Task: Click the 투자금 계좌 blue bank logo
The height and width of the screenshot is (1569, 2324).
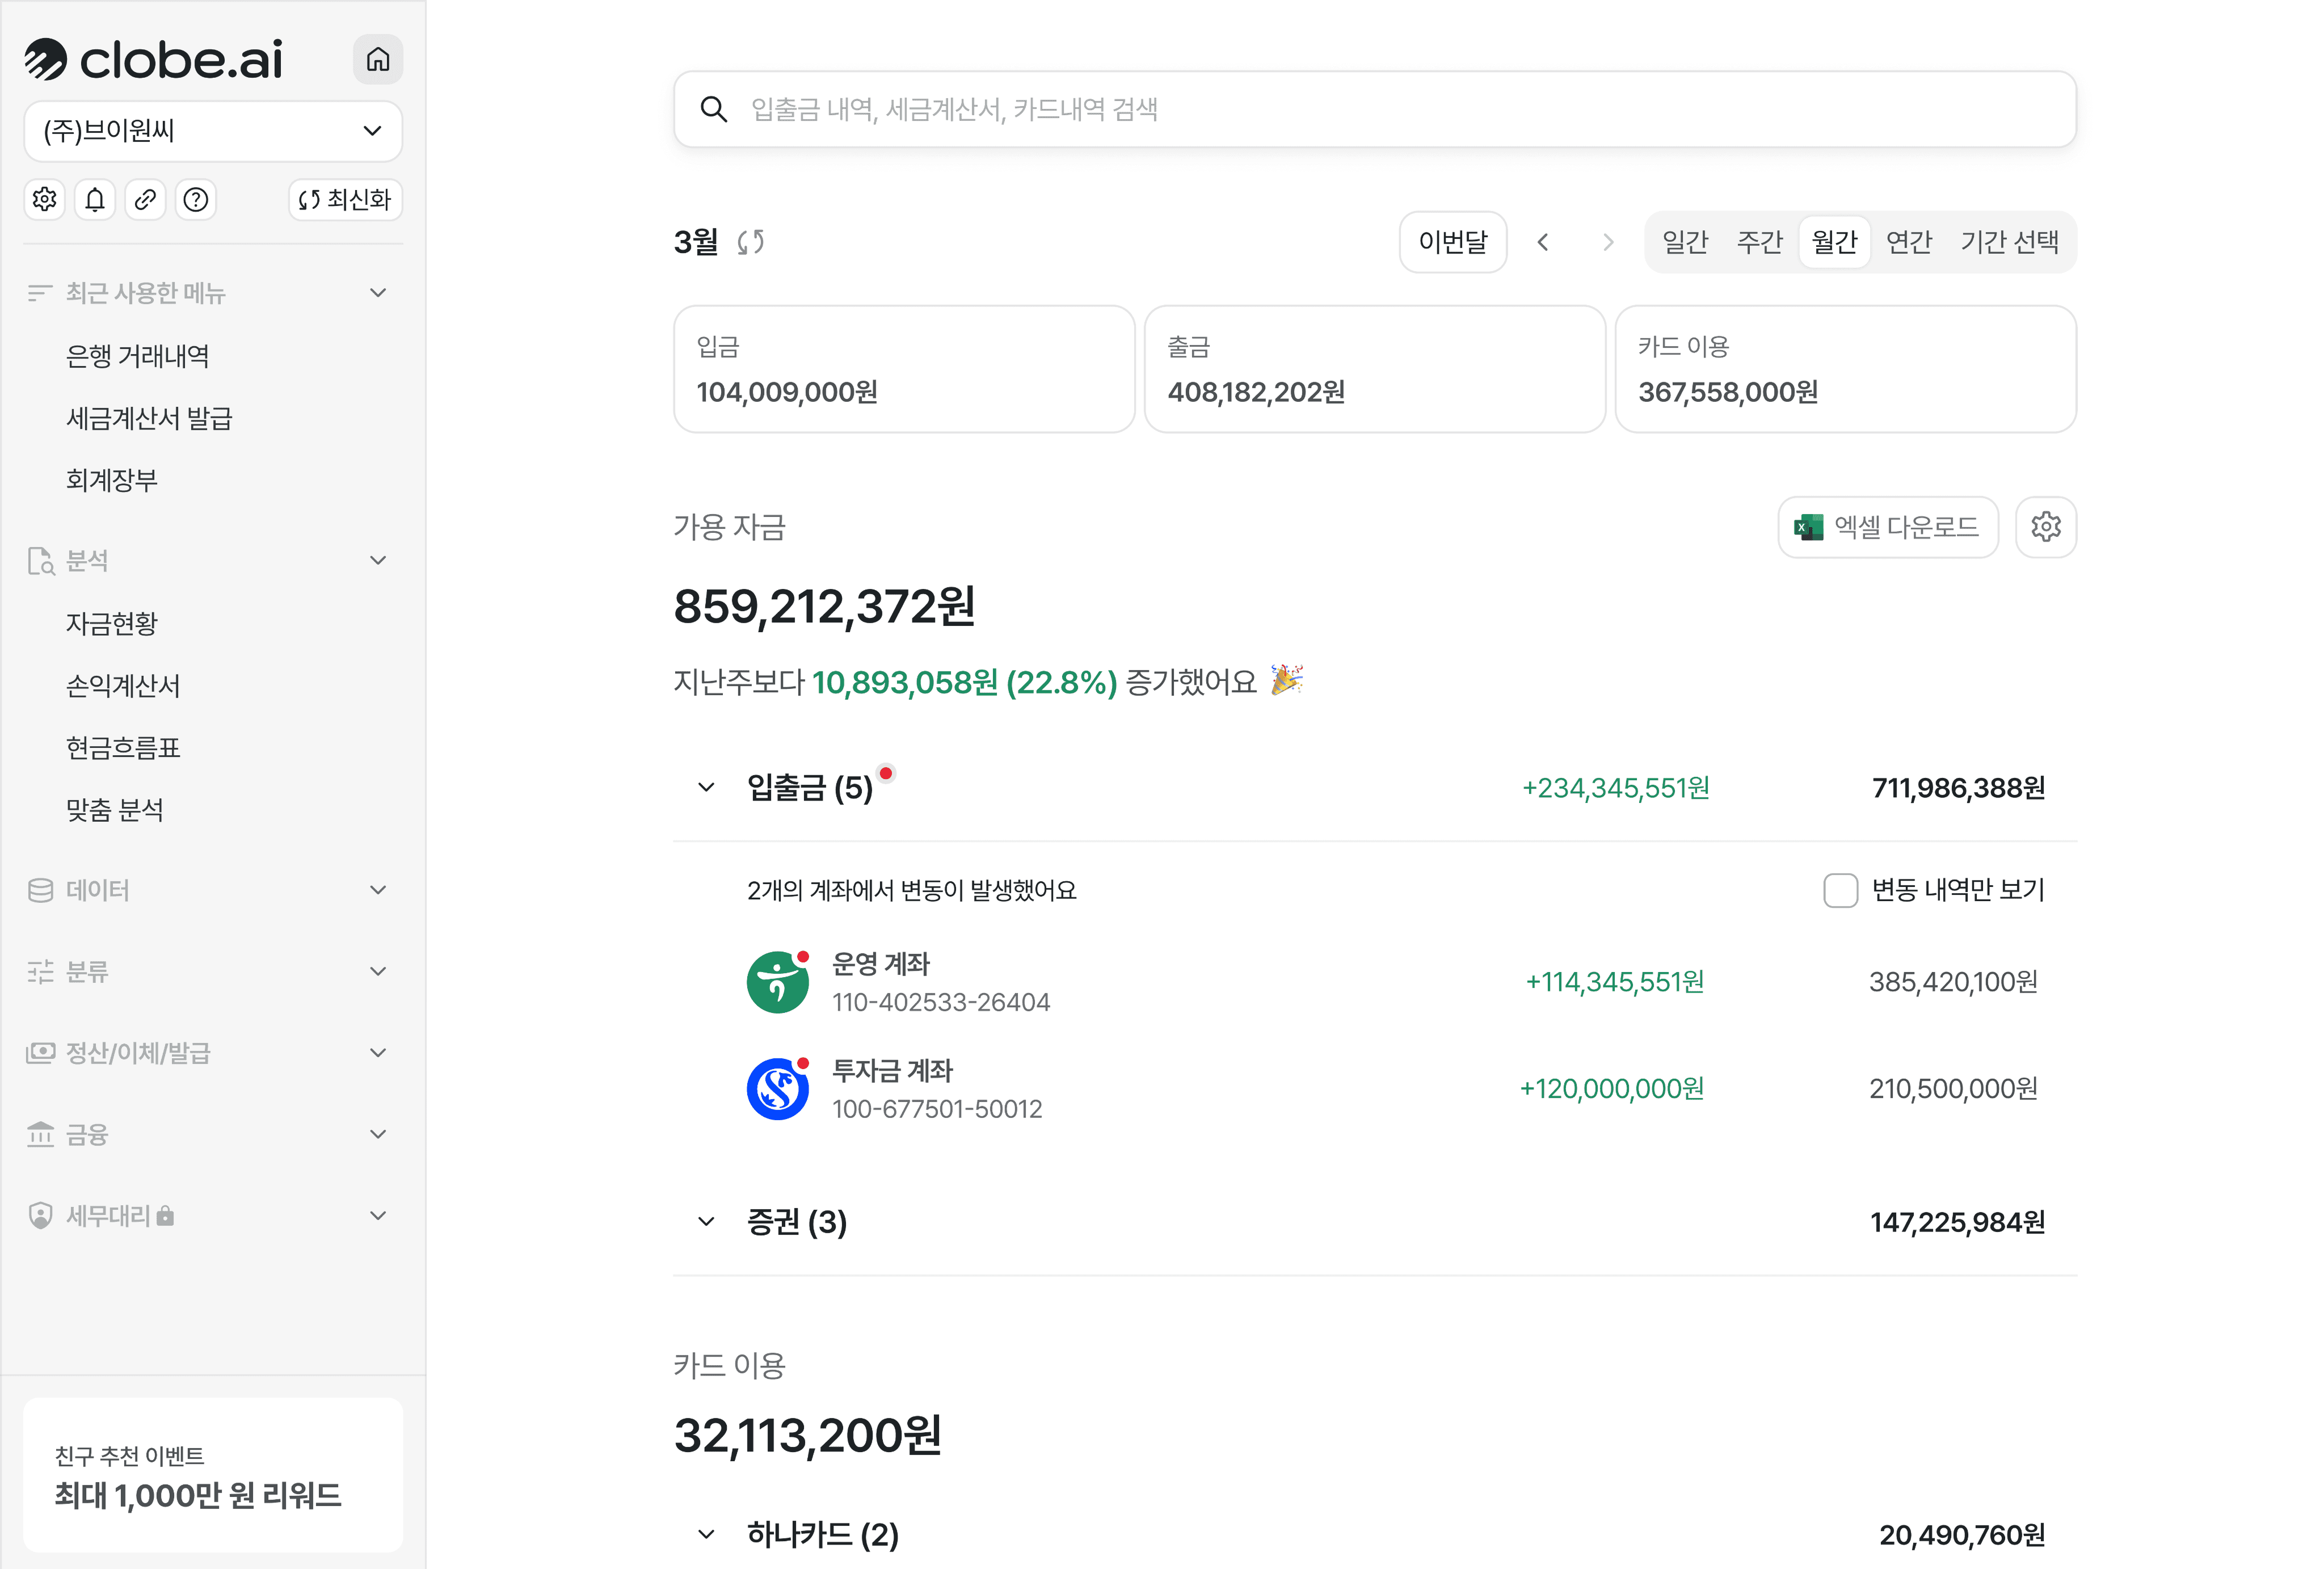Action: point(777,1089)
